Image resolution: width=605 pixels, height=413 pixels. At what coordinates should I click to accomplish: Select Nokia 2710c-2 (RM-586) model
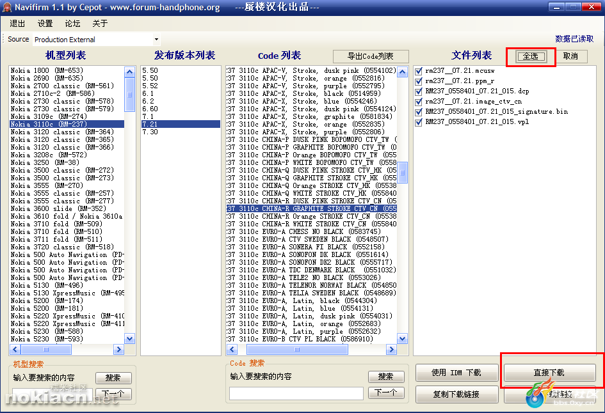click(67, 93)
